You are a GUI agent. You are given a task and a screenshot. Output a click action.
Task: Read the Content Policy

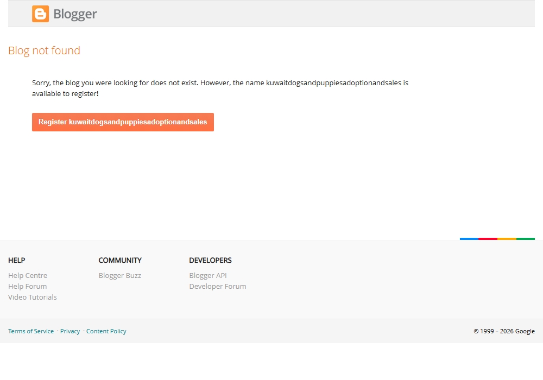point(106,331)
